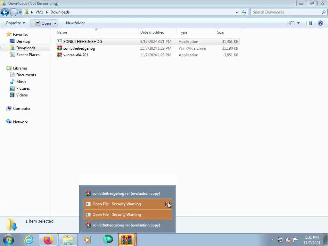Click into the Search Downloads field
328x246 pixels.
(x=286, y=12)
